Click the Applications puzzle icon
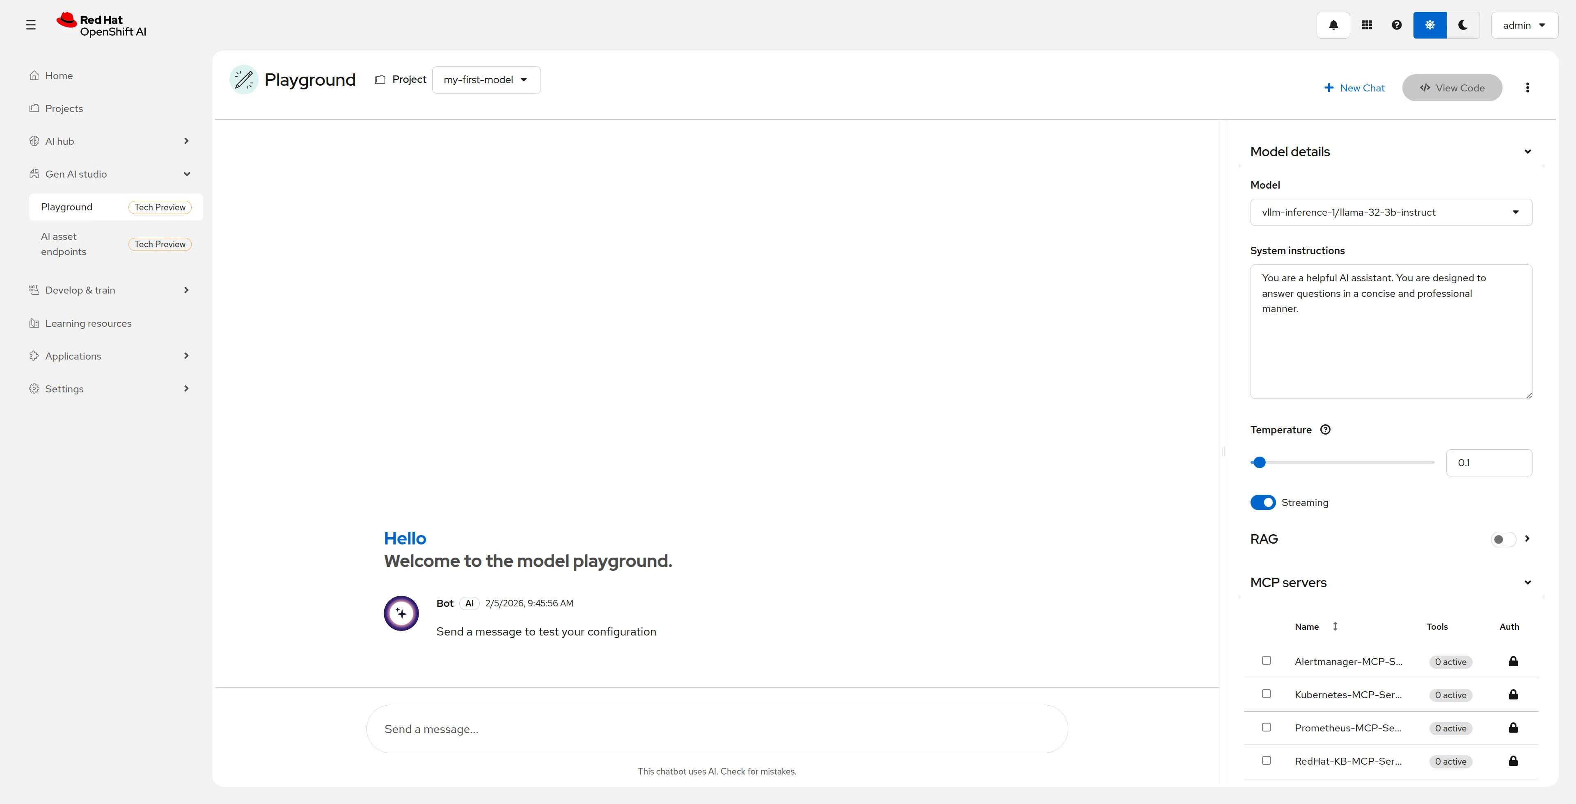 click(34, 356)
